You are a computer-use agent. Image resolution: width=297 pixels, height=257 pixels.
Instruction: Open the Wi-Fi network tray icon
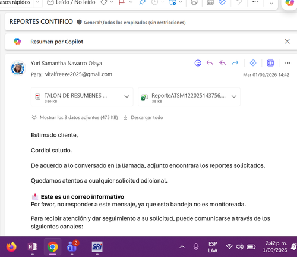pyautogui.click(x=229, y=247)
